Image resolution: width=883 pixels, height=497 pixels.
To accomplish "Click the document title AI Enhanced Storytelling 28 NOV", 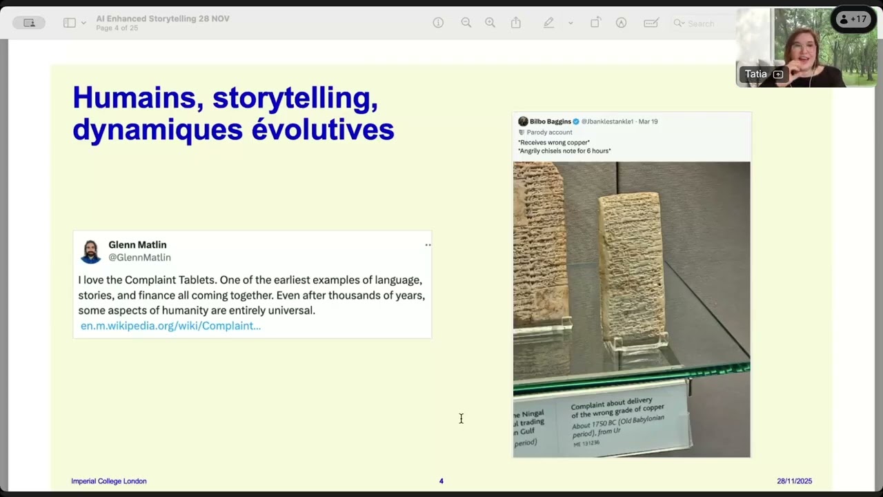I will [x=163, y=19].
